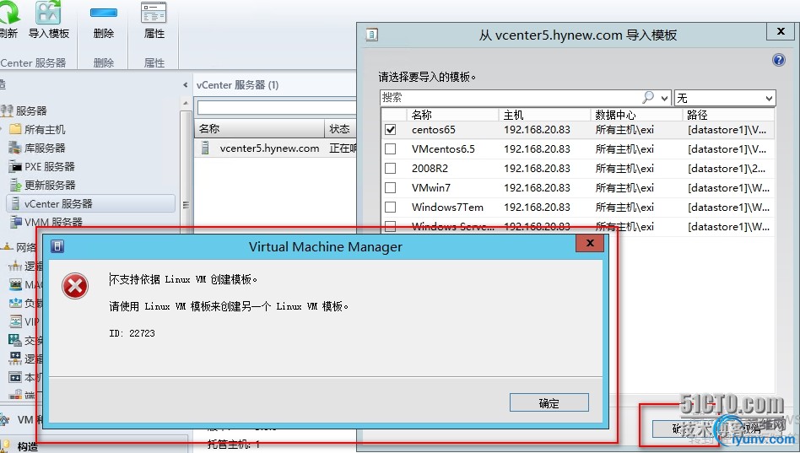Screen dimensions: 800x453
Task: Click the Servers node icon in tree
Action: tap(7, 111)
